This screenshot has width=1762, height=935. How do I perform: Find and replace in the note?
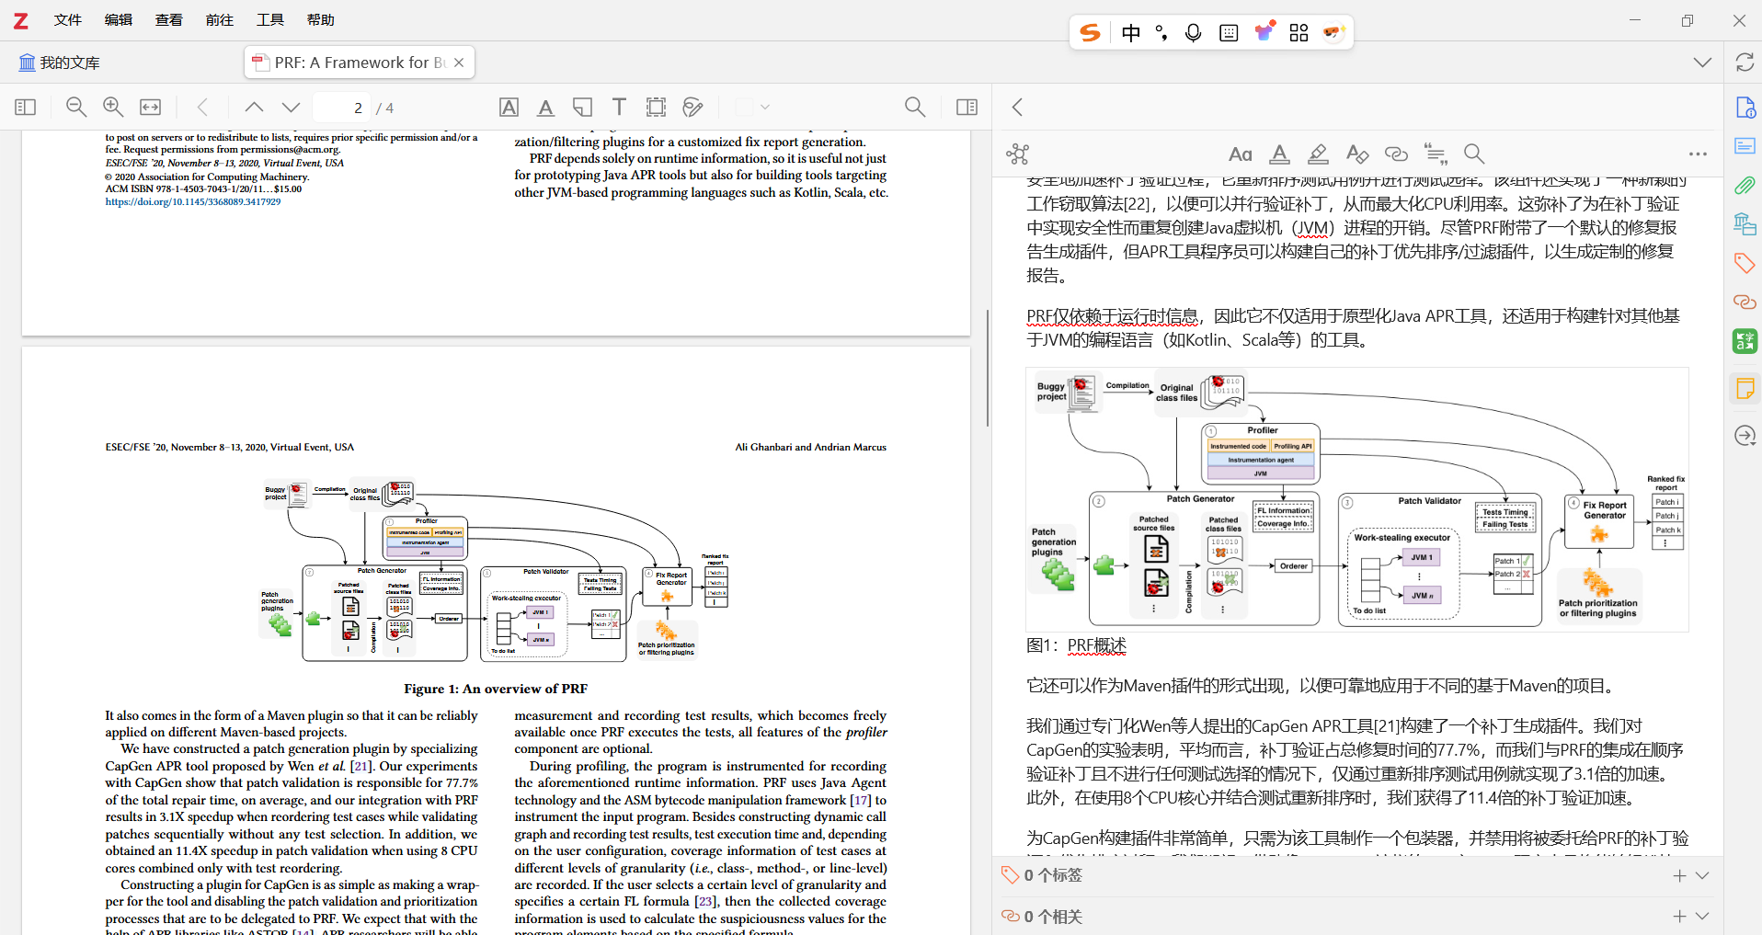pos(1474,154)
